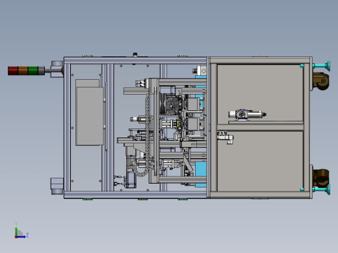338x253 pixels.
Task: Select the stack light mounting bracket at top-left
Action: pyautogui.click(x=57, y=69)
